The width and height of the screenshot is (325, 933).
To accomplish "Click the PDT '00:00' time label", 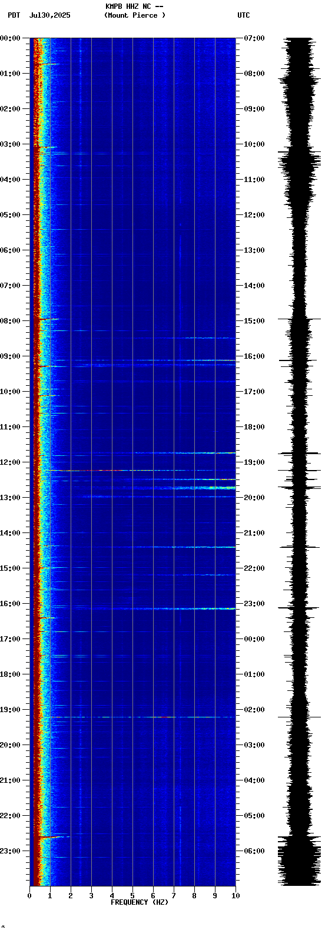I will coord(10,38).
